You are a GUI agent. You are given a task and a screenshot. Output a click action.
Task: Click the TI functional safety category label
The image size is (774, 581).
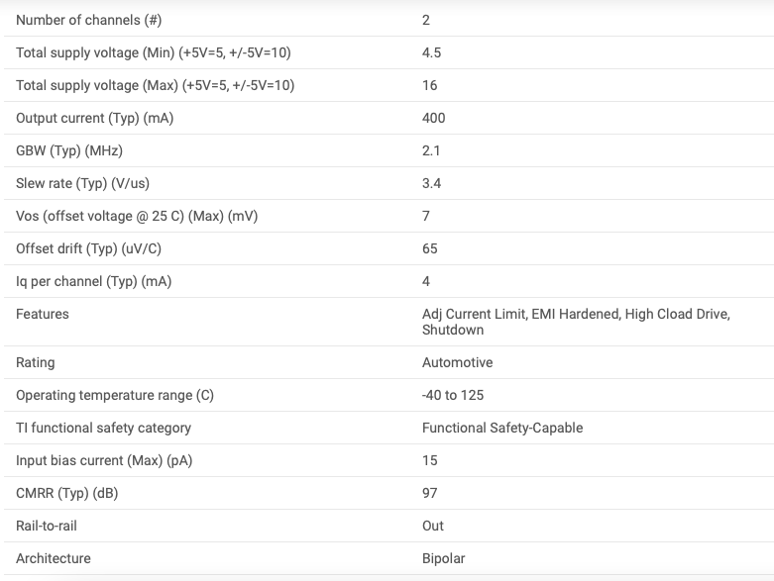(x=103, y=428)
